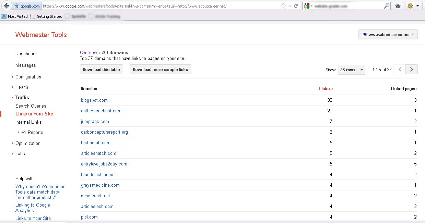Open Linking to Google Analytics help link
This screenshot has width=425, height=223.
pyautogui.click(x=33, y=208)
